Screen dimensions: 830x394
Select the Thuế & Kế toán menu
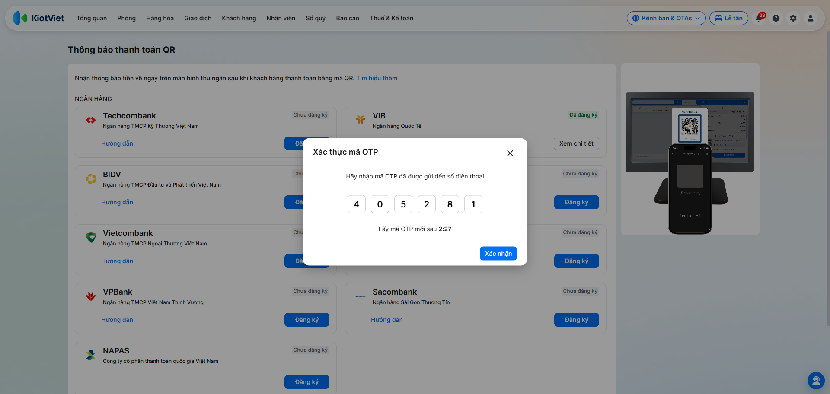tap(392, 18)
